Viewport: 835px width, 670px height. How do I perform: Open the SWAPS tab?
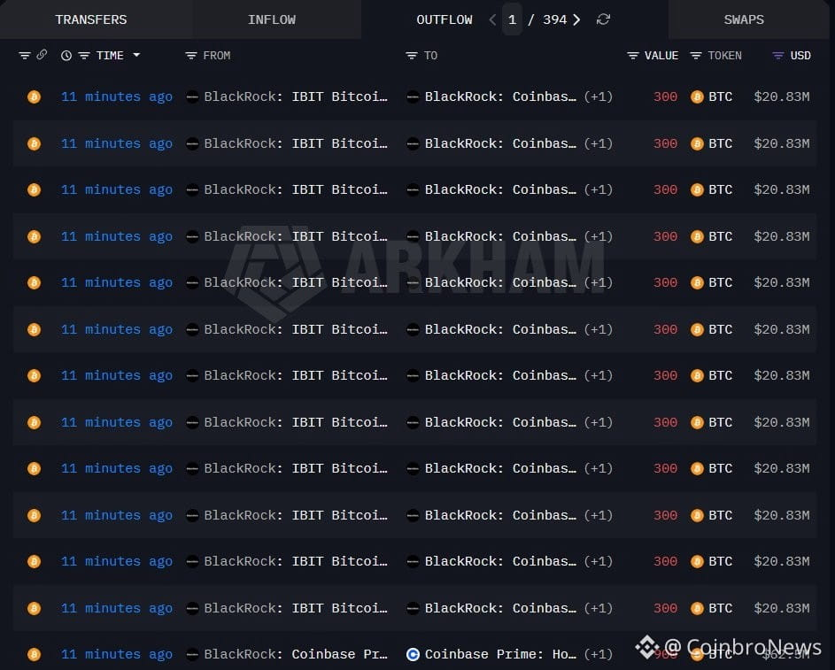click(744, 19)
